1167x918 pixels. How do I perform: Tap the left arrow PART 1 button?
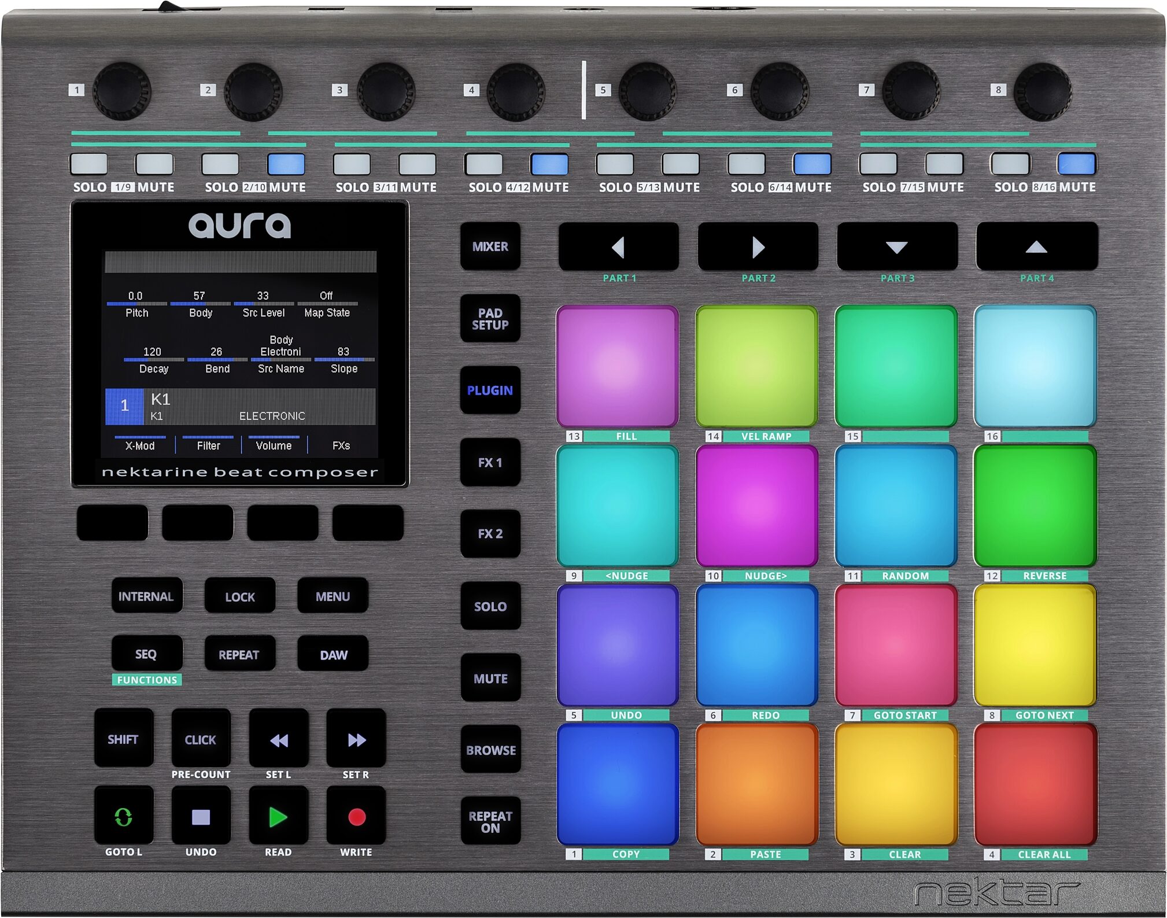point(618,247)
